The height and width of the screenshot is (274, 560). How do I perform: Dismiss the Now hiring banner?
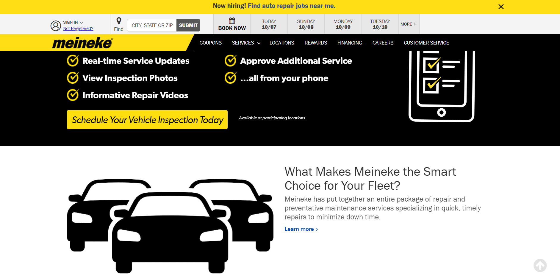pyautogui.click(x=501, y=7)
